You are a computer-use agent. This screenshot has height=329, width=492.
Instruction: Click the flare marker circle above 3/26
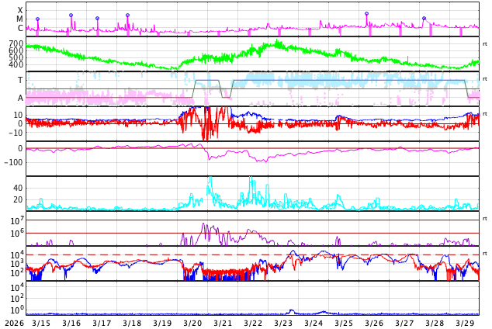coord(366,13)
